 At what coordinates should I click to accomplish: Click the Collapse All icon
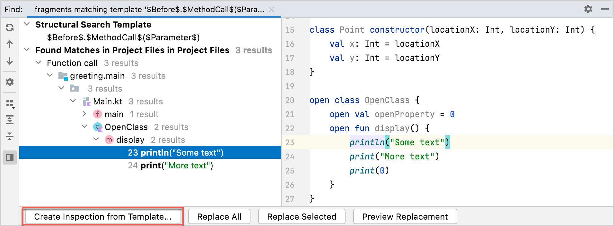pyautogui.click(x=10, y=136)
